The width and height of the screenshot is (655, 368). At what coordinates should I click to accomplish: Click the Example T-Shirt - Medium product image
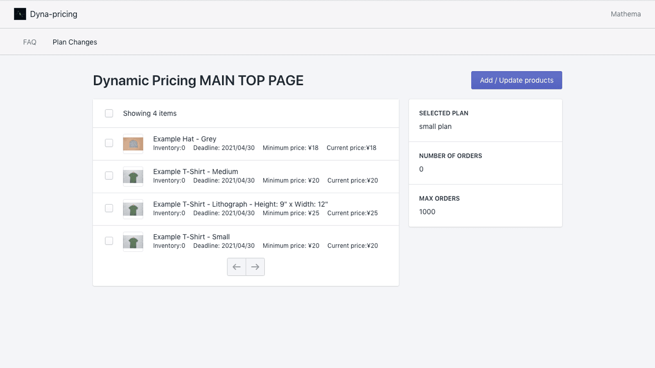click(133, 176)
